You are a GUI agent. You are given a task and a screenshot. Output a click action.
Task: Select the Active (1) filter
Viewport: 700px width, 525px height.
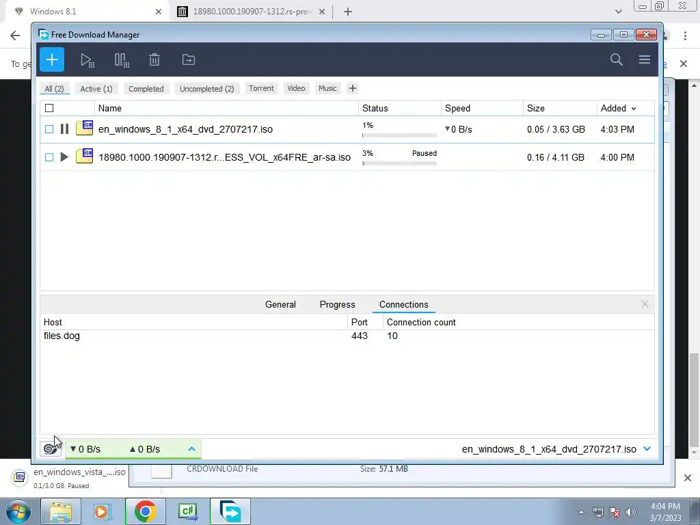96,89
